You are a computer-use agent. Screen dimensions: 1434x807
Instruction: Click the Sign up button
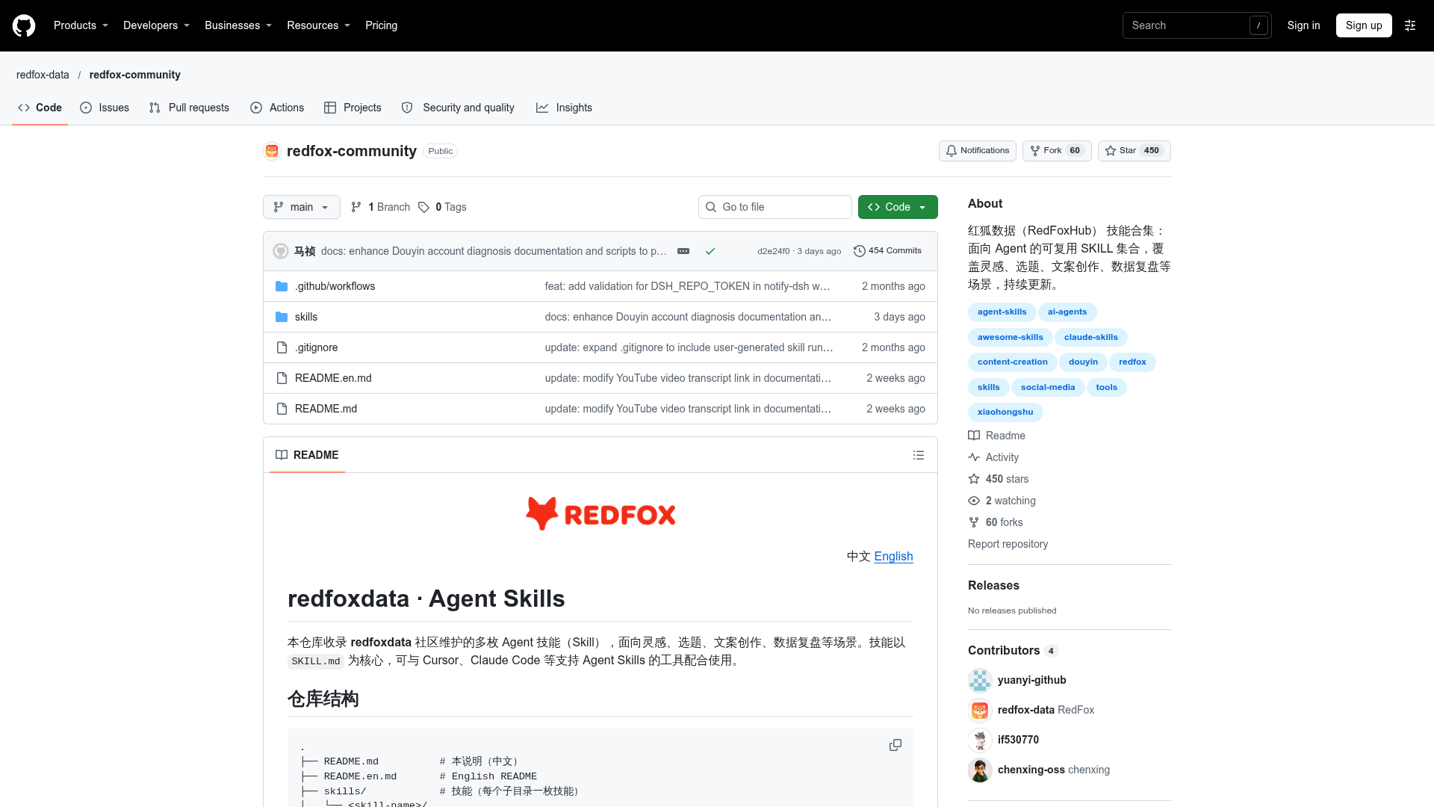pyautogui.click(x=1364, y=25)
